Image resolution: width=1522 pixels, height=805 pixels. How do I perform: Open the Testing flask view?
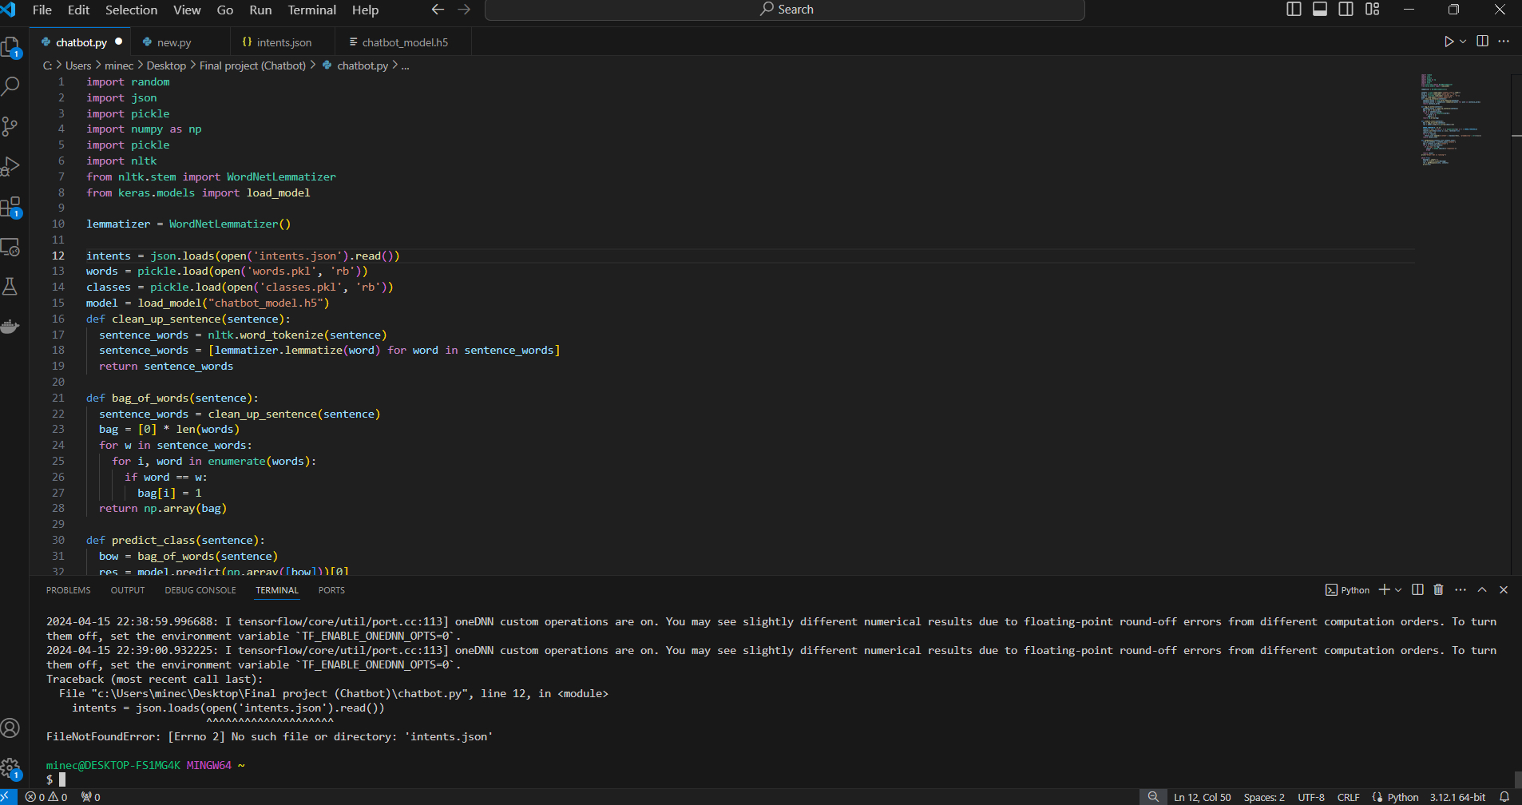point(10,287)
